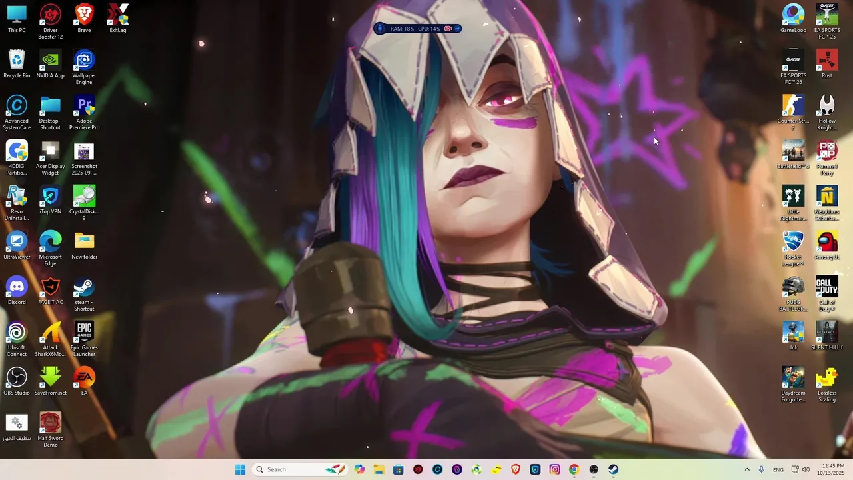
Task: Show hidden system tray icons
Action: click(x=746, y=469)
